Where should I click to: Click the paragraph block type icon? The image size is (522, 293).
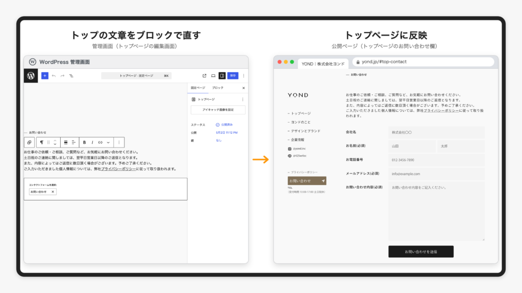click(x=42, y=142)
